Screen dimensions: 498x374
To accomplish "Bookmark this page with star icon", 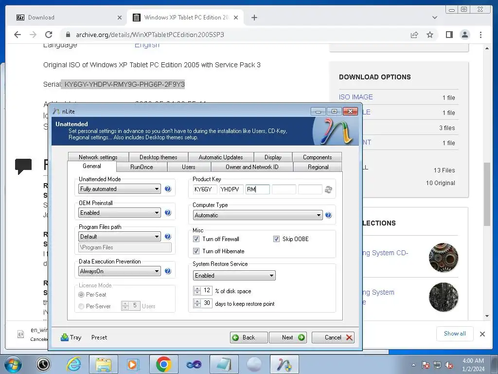I will point(430,35).
